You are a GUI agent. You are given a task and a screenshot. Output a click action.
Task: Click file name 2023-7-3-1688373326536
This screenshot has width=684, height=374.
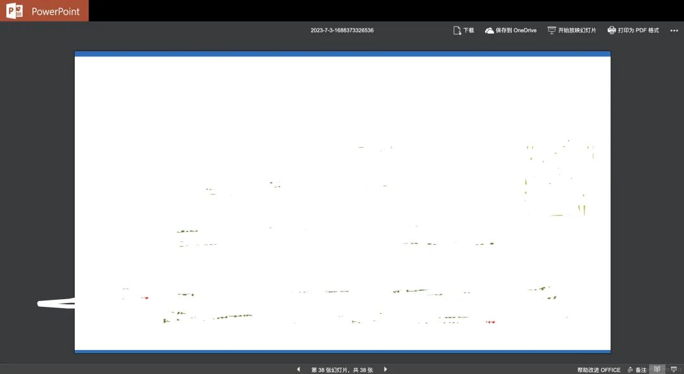(x=342, y=30)
